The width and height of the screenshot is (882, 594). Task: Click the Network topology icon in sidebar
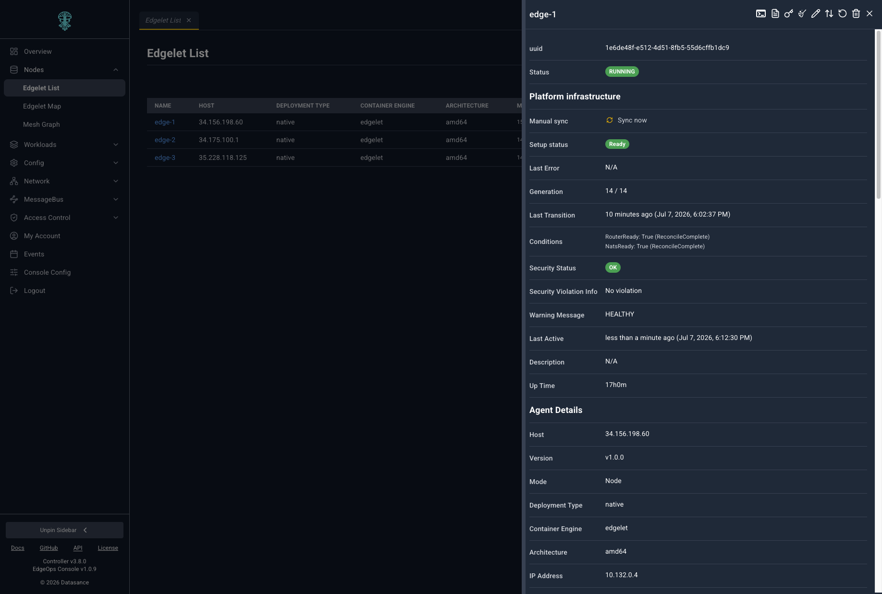14,181
